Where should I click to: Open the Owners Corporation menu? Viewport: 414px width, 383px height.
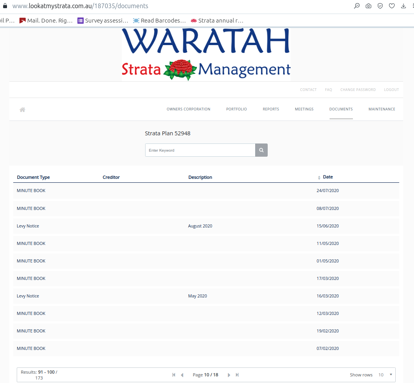(x=188, y=109)
